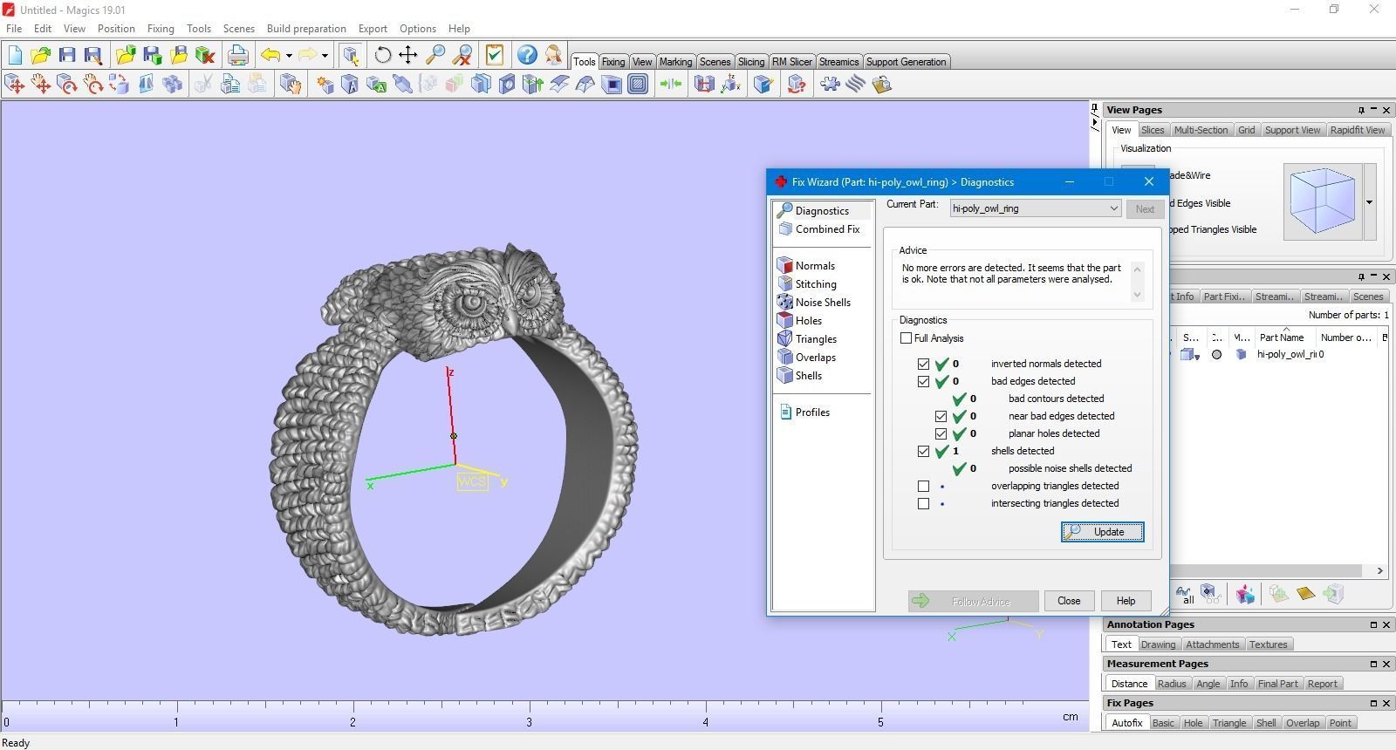Click the part list horizontal scrollbar right arrow
1396x750 pixels.
(x=1379, y=571)
